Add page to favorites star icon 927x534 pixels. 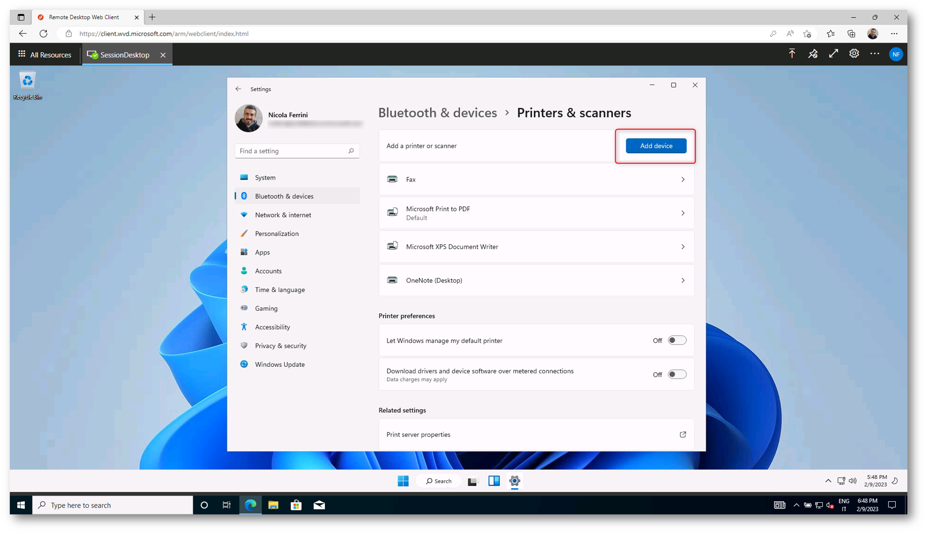click(807, 34)
